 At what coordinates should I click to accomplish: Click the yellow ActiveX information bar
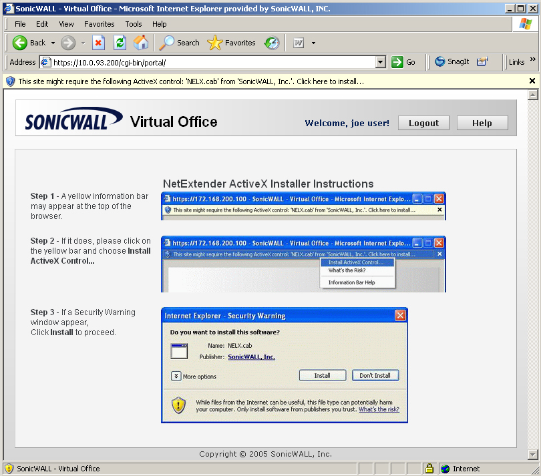tap(190, 81)
